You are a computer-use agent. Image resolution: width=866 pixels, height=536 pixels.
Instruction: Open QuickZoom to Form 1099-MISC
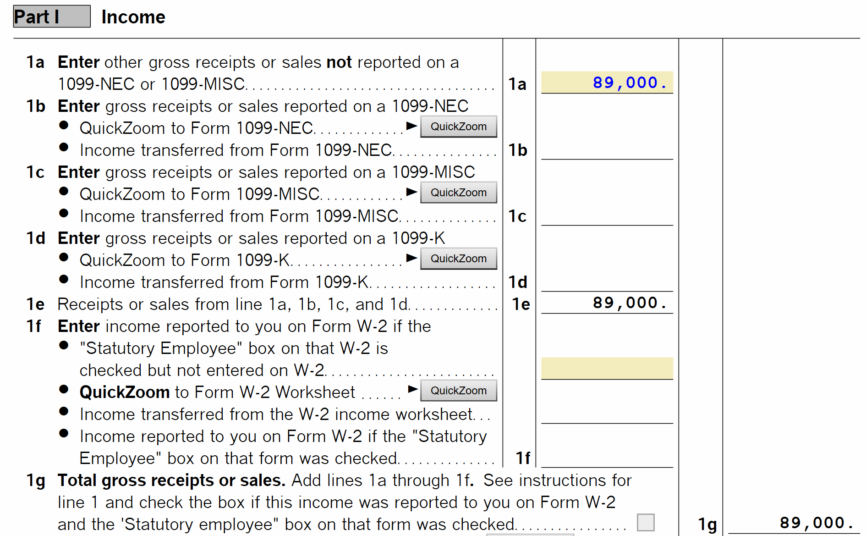(x=458, y=193)
